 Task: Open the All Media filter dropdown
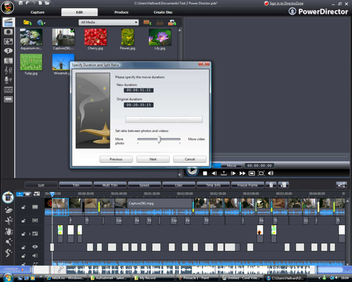pos(108,22)
